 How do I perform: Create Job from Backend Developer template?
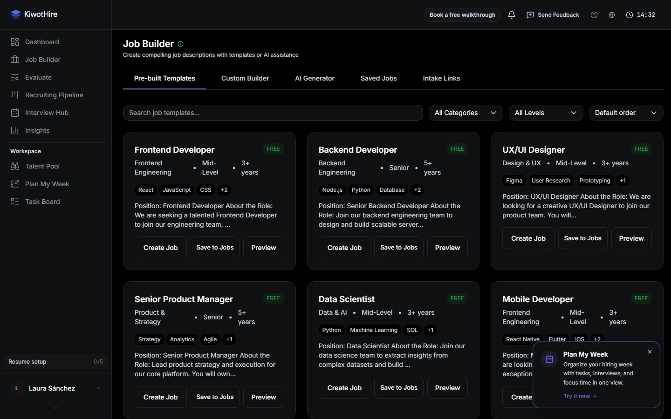pyautogui.click(x=344, y=248)
